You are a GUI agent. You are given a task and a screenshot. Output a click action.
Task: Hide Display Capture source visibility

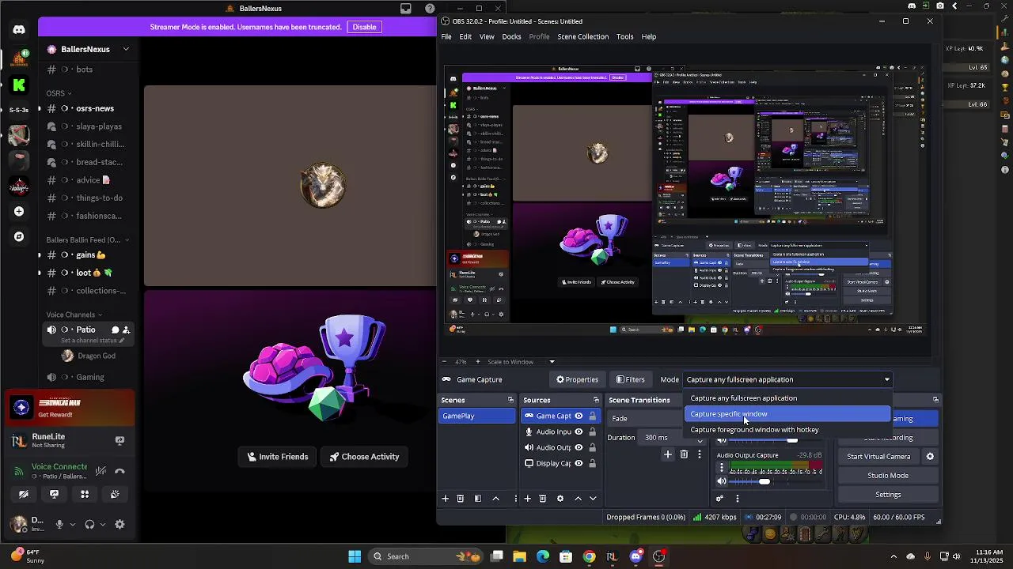tap(579, 463)
